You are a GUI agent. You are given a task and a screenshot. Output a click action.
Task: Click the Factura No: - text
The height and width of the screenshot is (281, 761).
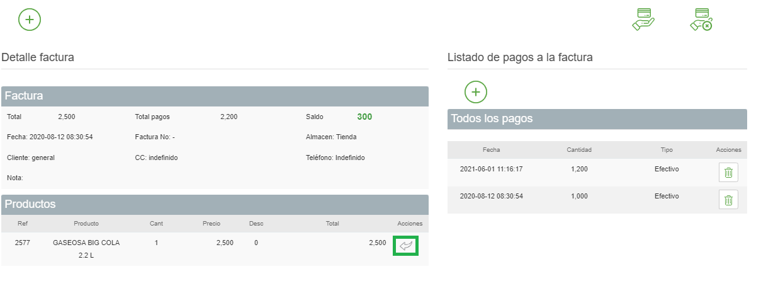(x=155, y=137)
